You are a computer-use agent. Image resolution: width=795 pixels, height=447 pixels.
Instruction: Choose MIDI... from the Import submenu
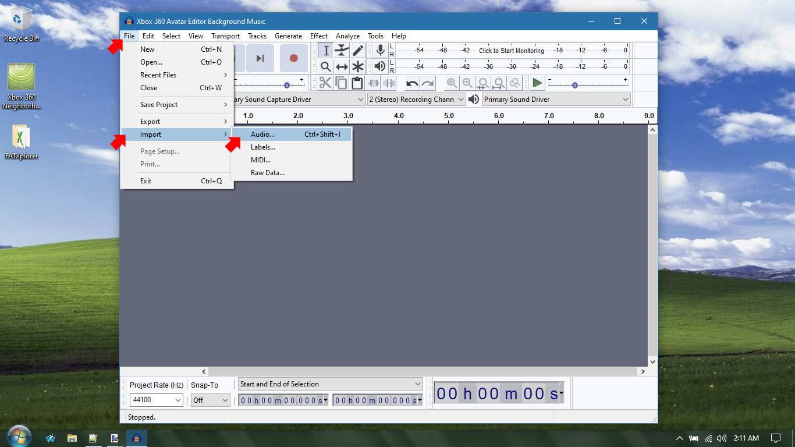(x=292, y=160)
